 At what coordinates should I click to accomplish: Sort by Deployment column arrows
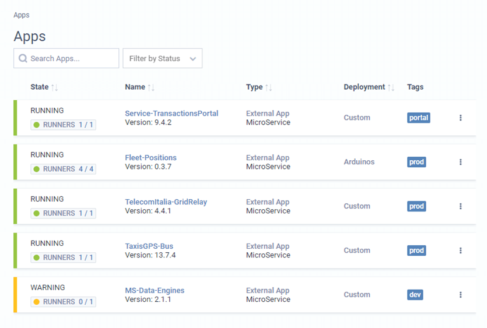click(391, 87)
